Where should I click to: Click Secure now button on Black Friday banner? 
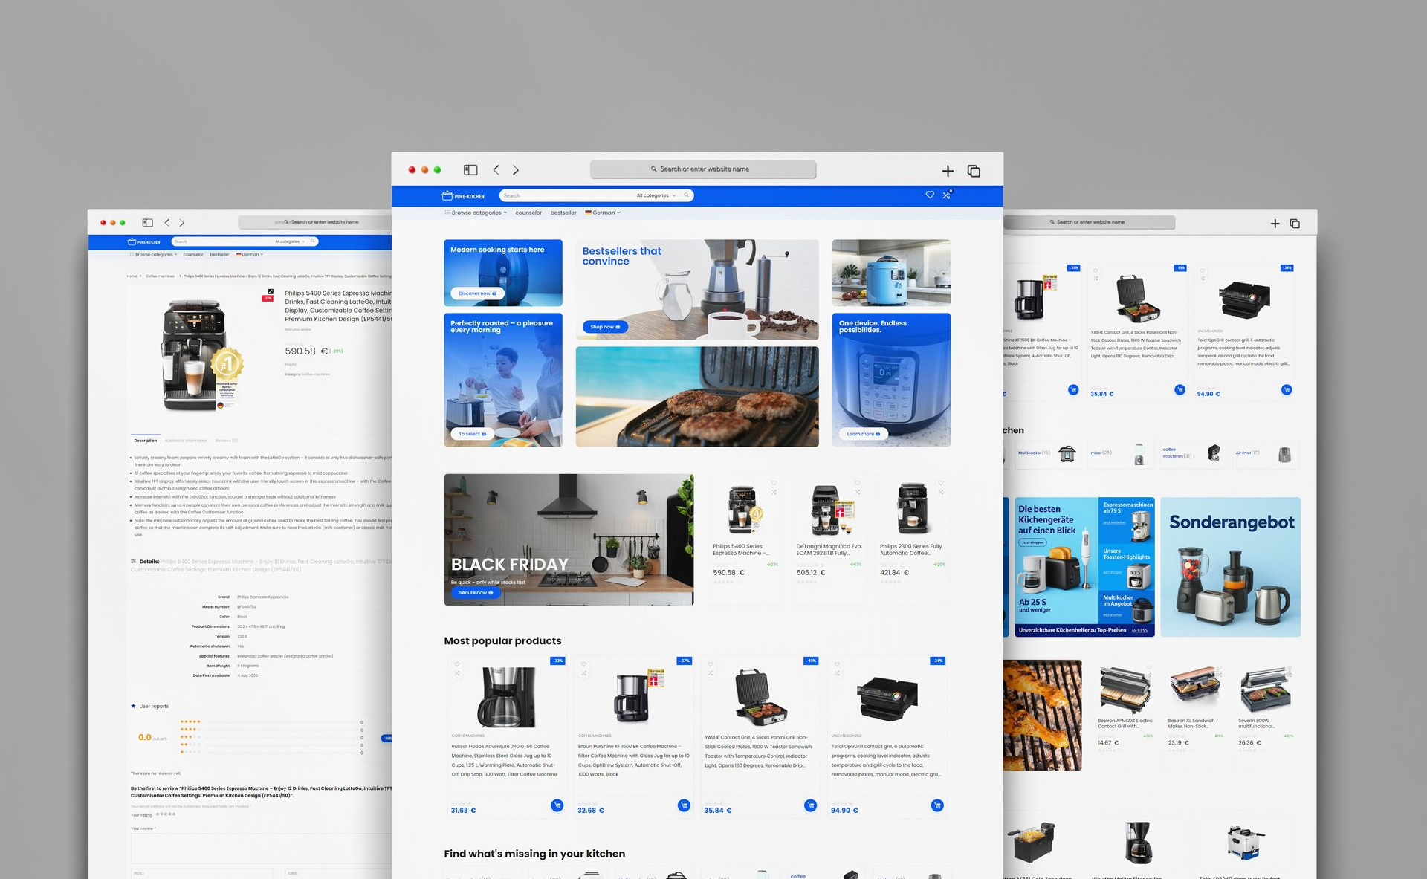pos(475,593)
